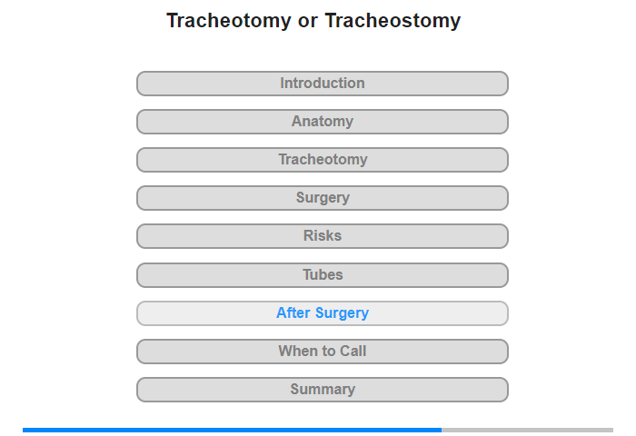
Task: Click the Tracheotomy or Tracheostomy page title
Action: click(x=313, y=21)
